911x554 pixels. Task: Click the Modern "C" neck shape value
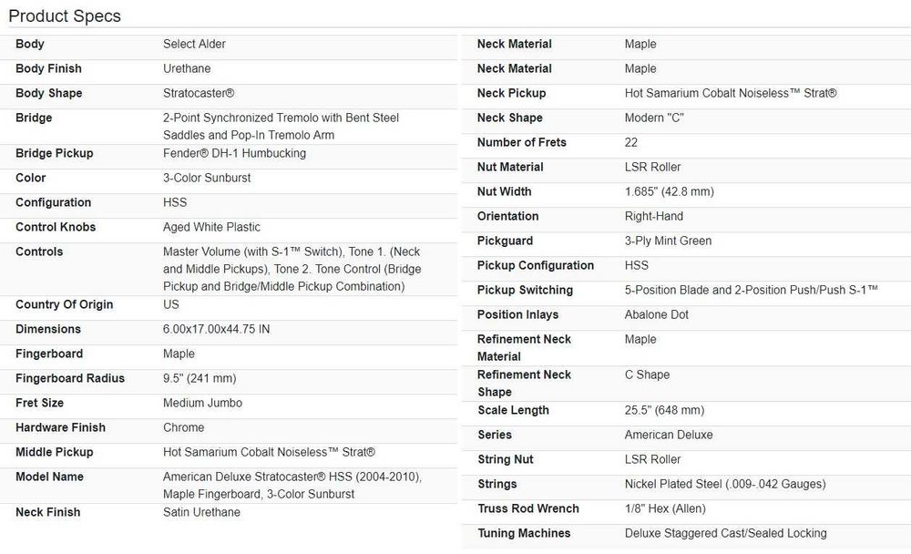654,118
